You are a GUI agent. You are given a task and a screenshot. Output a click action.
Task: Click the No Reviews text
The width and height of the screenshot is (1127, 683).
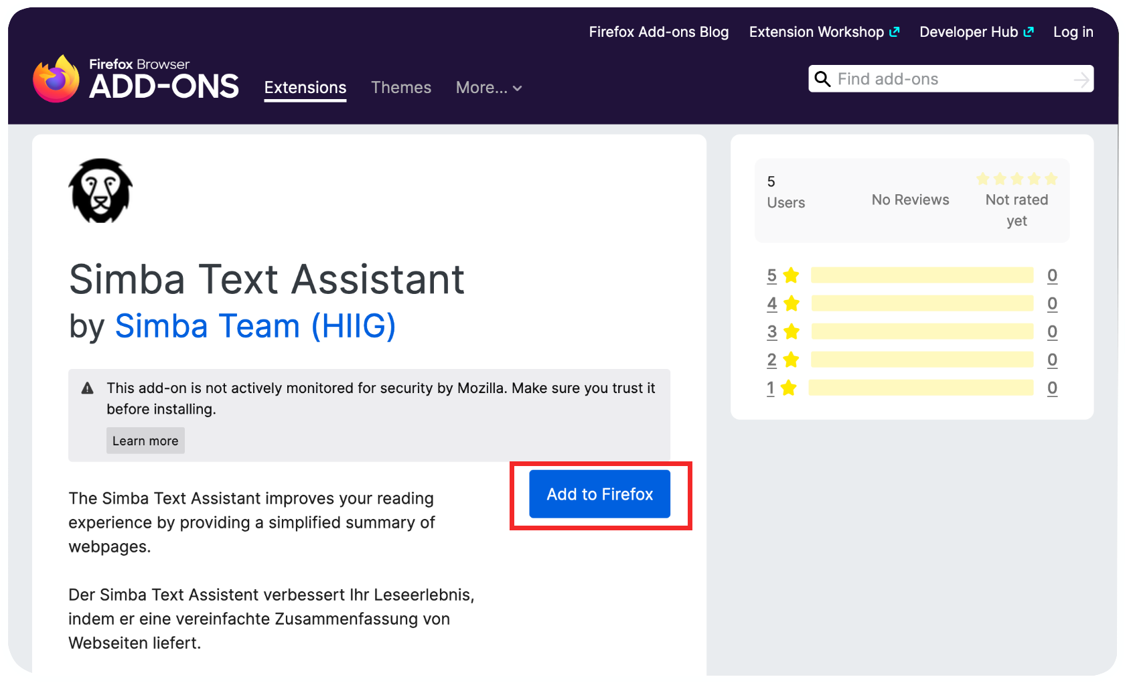910,200
